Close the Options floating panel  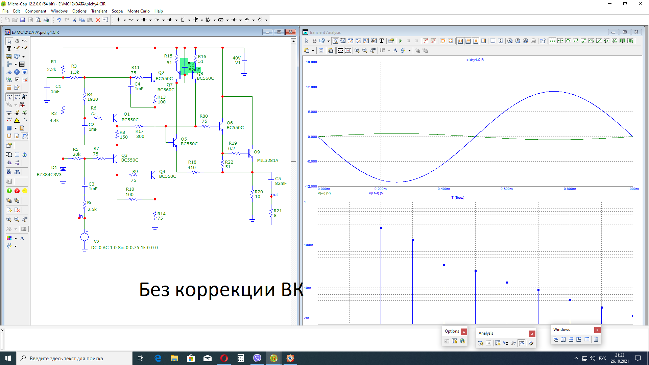coord(464,332)
